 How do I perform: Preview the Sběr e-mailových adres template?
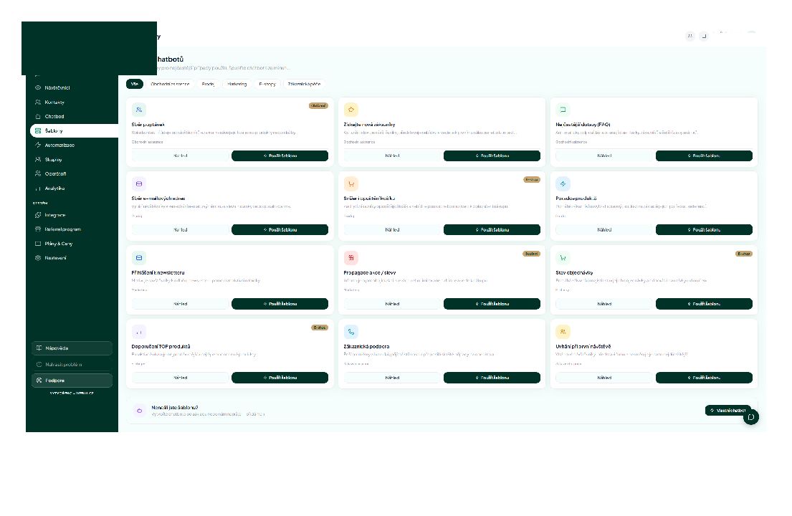181,230
